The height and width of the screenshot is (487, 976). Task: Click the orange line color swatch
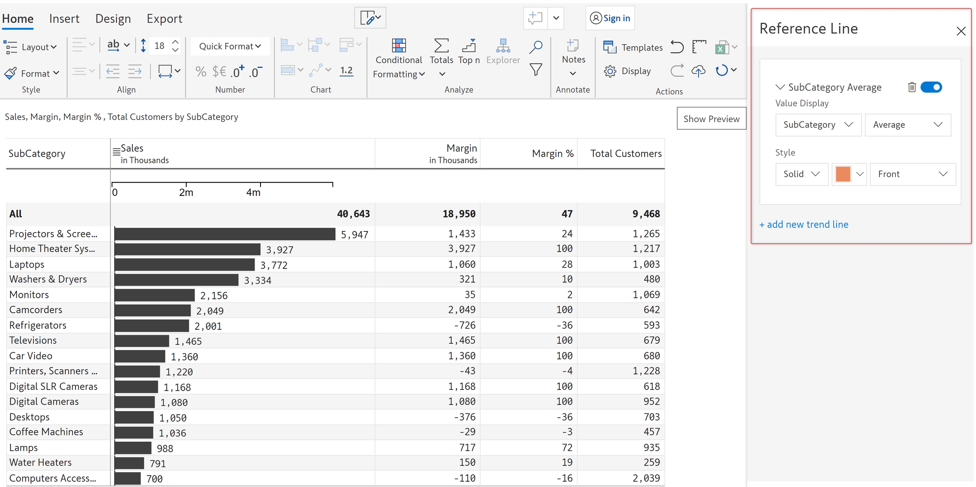843,174
